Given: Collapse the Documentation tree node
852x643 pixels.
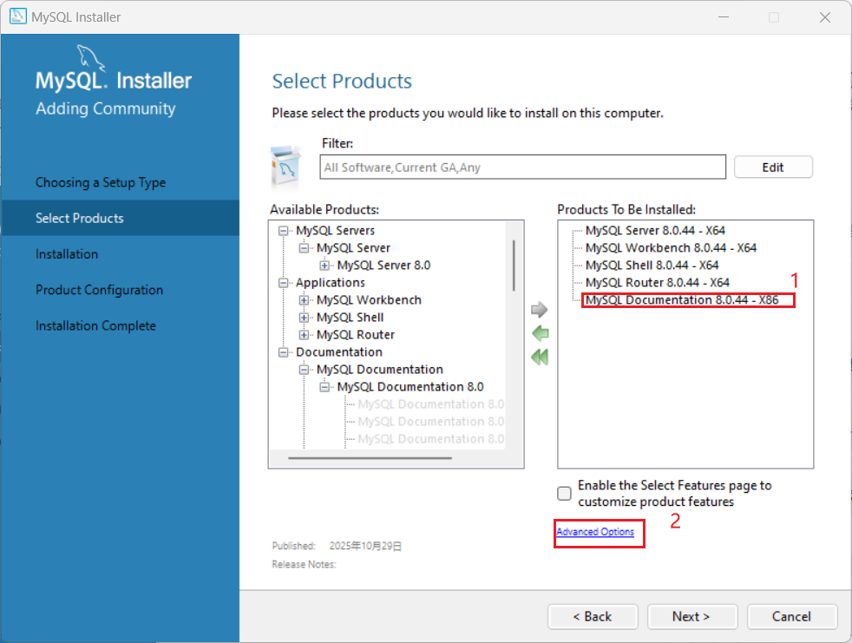Looking at the screenshot, I should tap(283, 352).
